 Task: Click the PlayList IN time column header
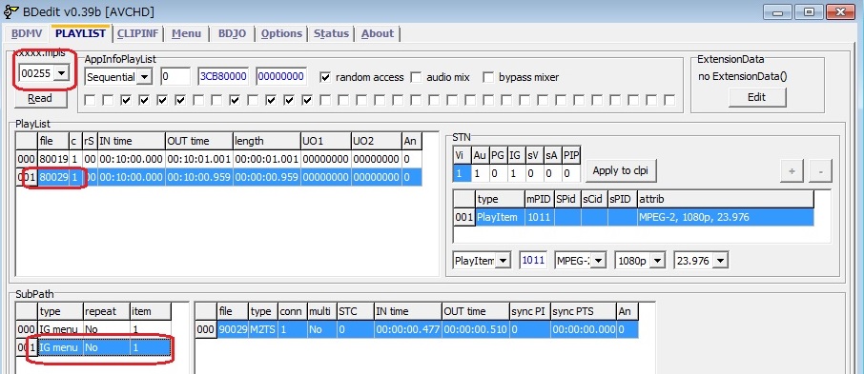132,141
